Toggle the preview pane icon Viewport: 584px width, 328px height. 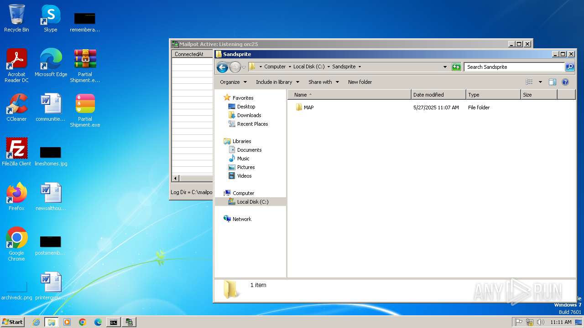553,82
